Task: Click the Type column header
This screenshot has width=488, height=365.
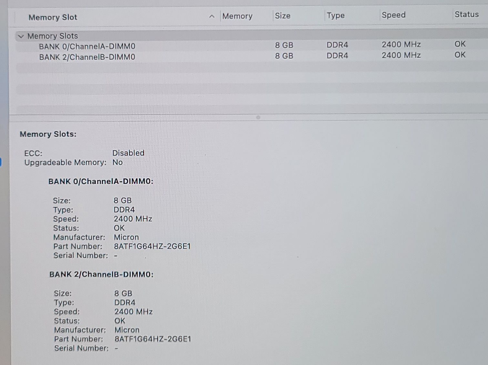Action: [x=335, y=15]
